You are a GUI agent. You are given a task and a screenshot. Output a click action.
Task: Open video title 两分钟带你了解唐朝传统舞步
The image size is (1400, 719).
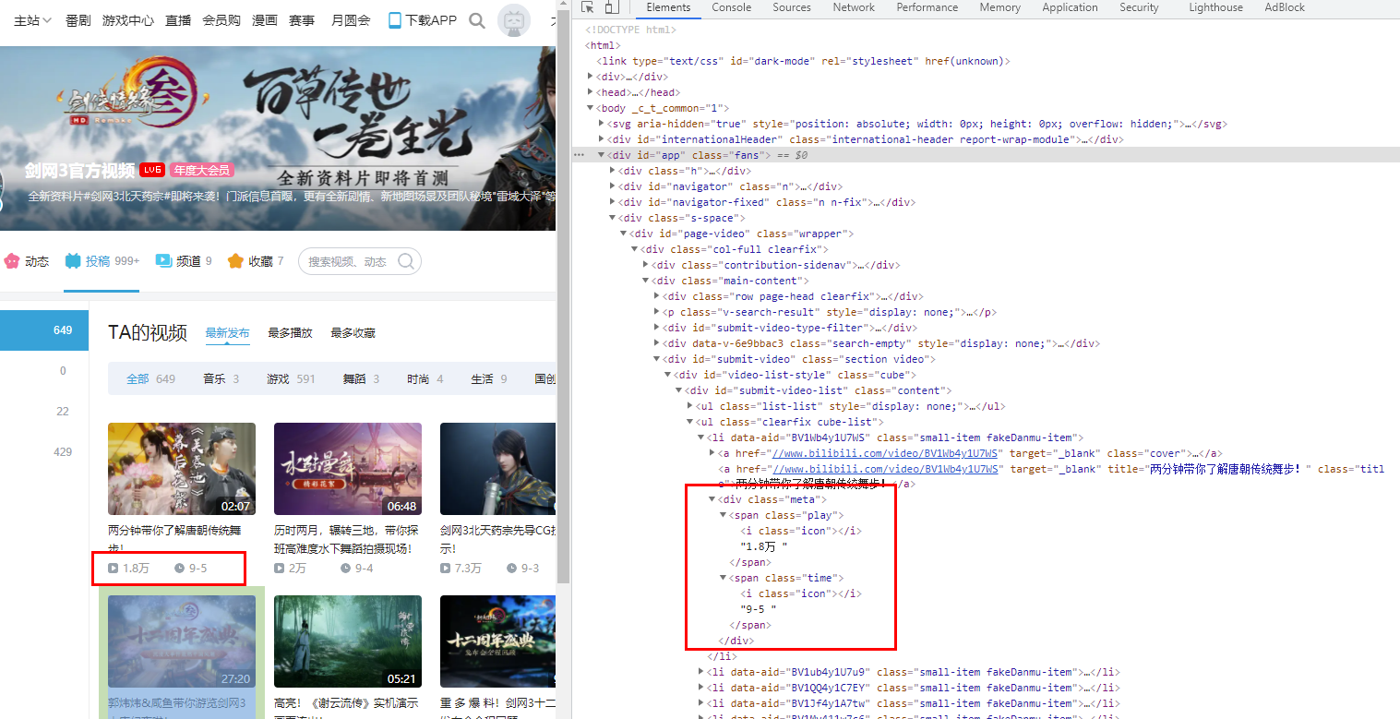[174, 539]
